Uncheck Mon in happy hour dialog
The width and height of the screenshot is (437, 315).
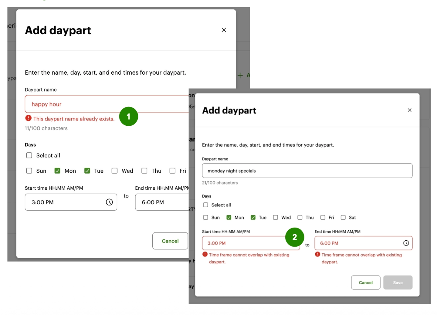click(57, 171)
